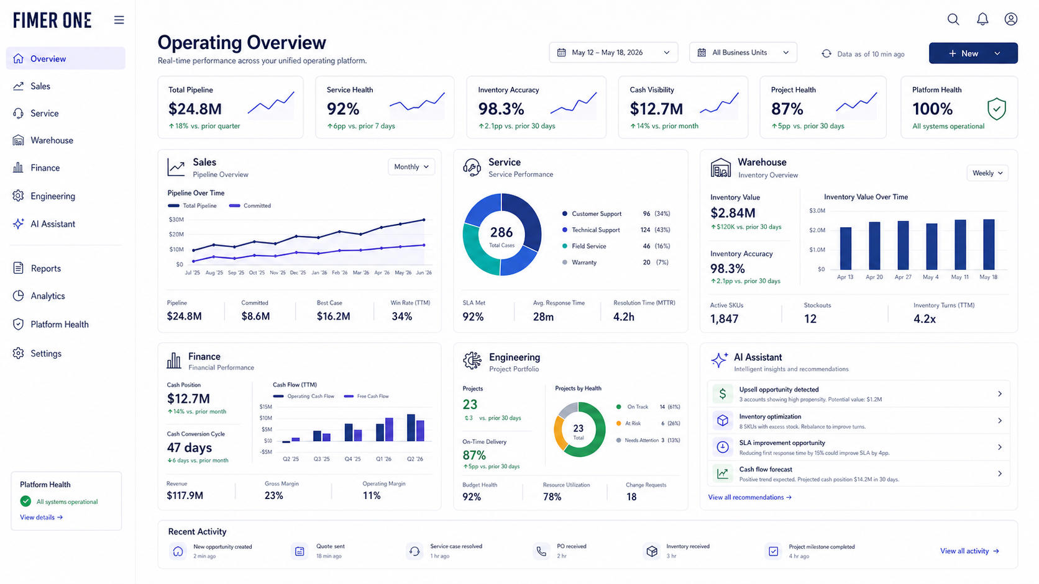Viewport: 1039px width, 584px height.
Task: Open the All Business Units dropdown
Action: (x=743, y=53)
